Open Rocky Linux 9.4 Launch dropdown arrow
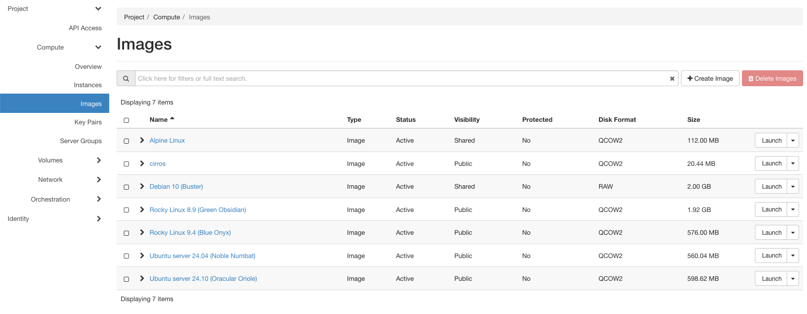The image size is (807, 314). (x=793, y=233)
